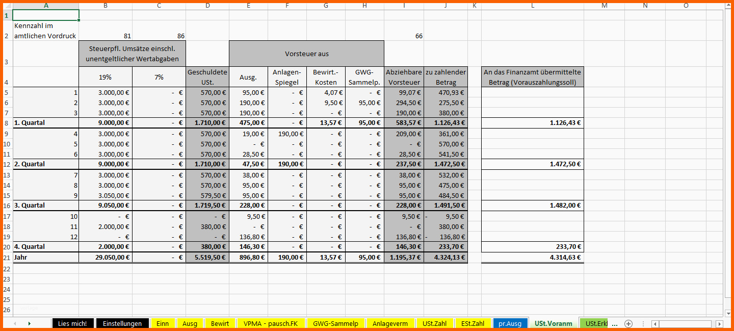The height and width of the screenshot is (331, 734).
Task: Select row header 26
Action: (x=7, y=310)
